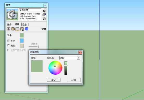Viewport: 144px width, 100px height.
Task: Click the brightness vertical slider
Action: click(66, 68)
